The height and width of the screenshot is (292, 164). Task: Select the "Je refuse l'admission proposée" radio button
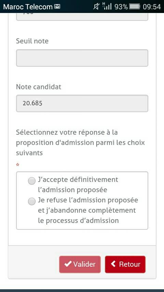click(32, 201)
